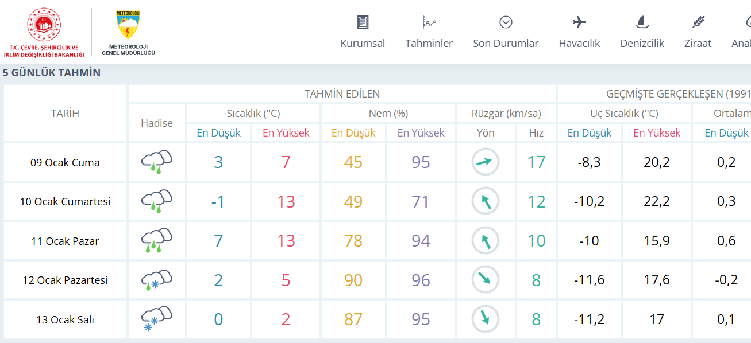751x343 pixels.
Task: Click the 11 Ocak Pazar rain icon
Action: tap(156, 241)
